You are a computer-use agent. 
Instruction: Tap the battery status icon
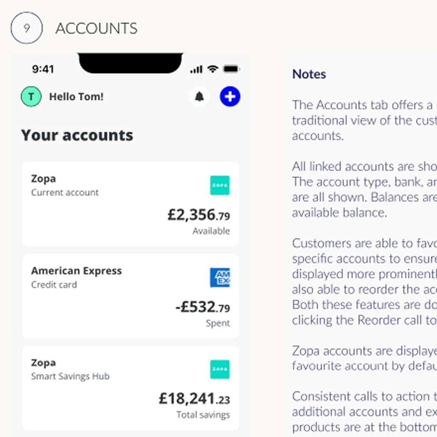click(x=231, y=69)
